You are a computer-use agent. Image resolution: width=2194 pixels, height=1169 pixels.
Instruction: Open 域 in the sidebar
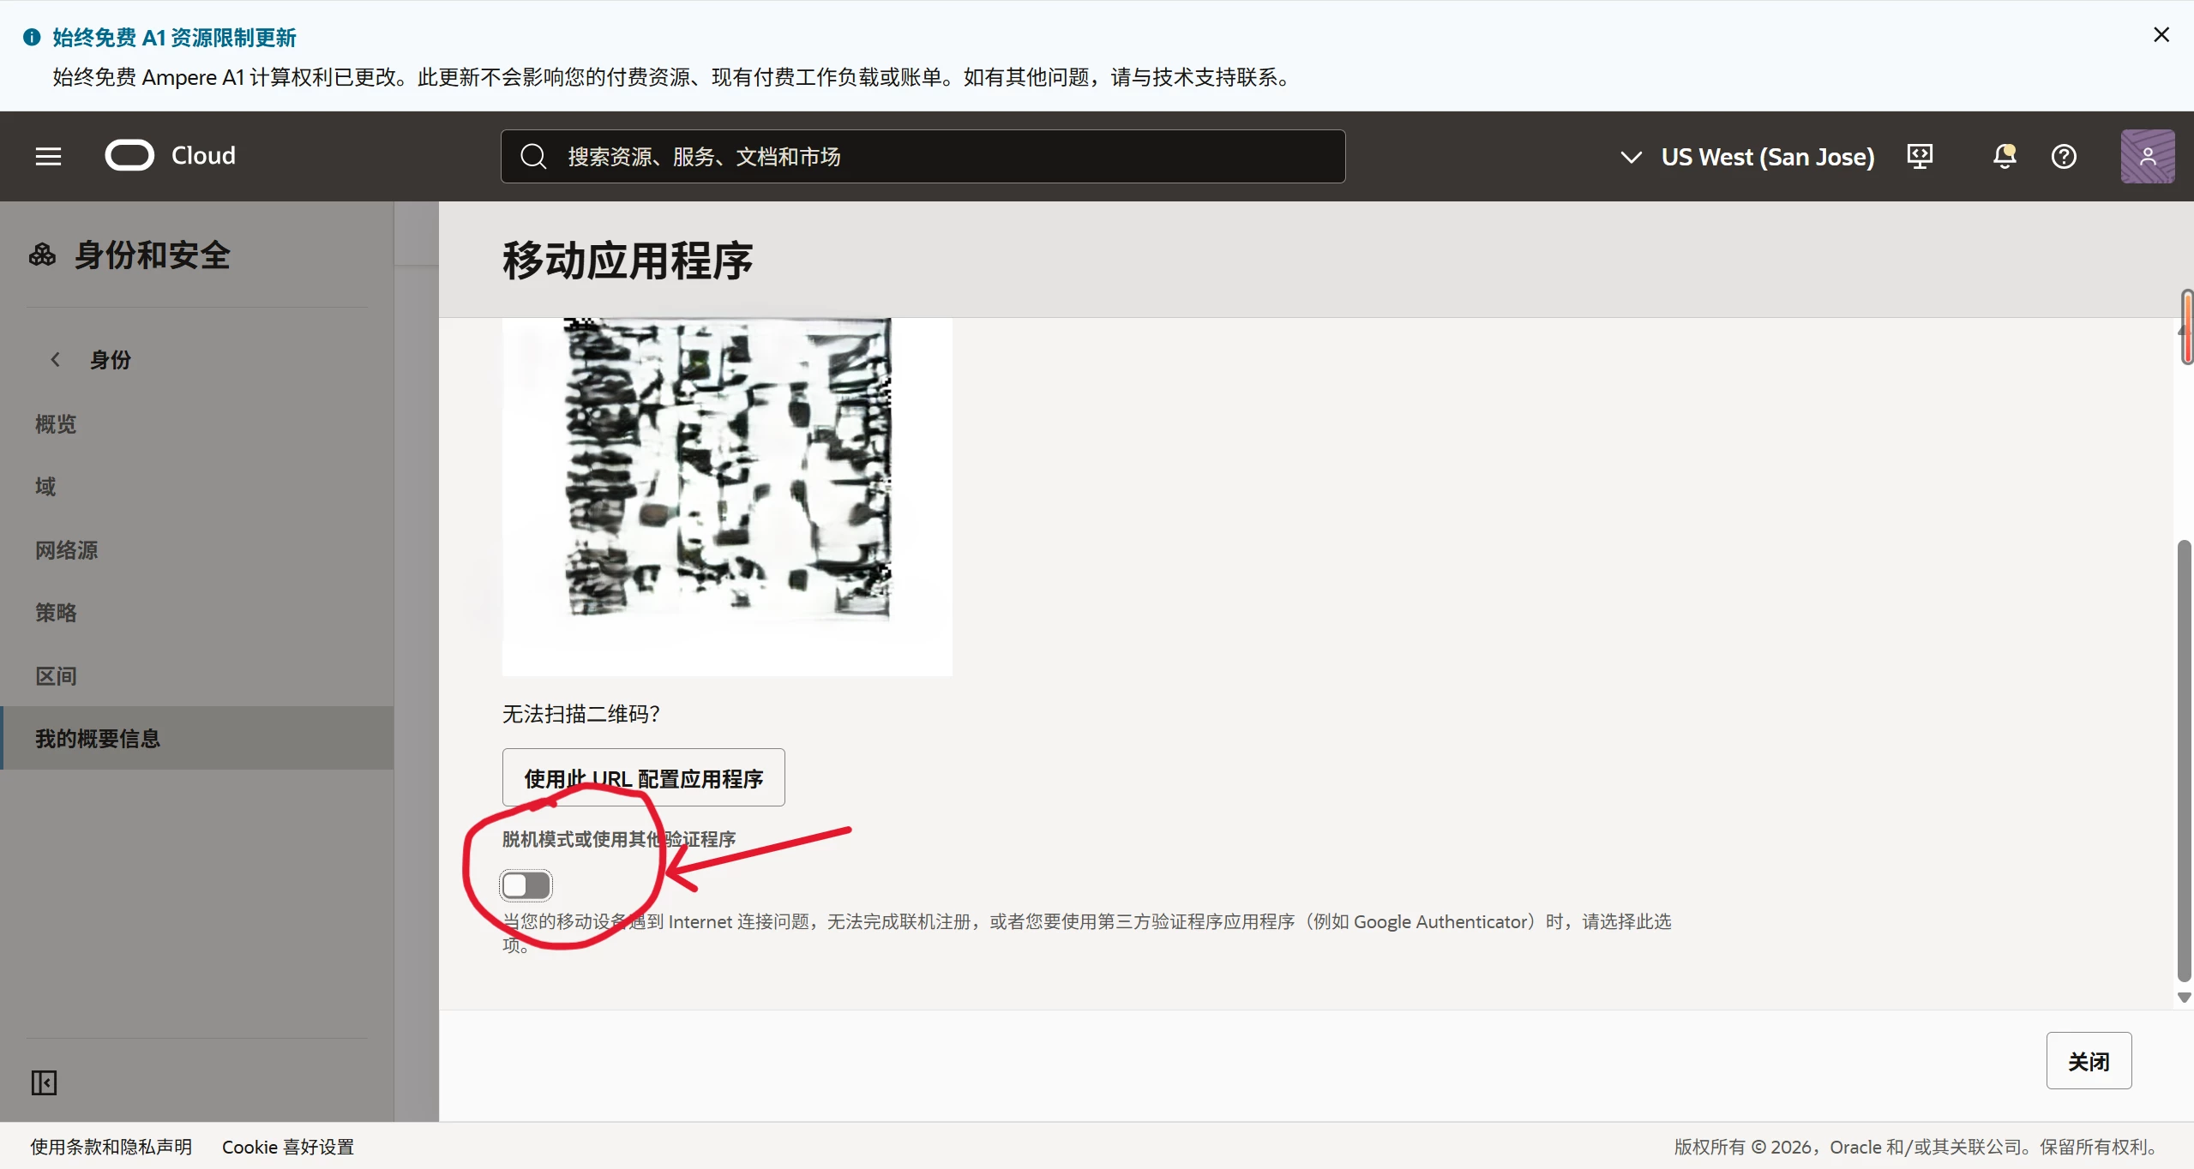tap(45, 487)
